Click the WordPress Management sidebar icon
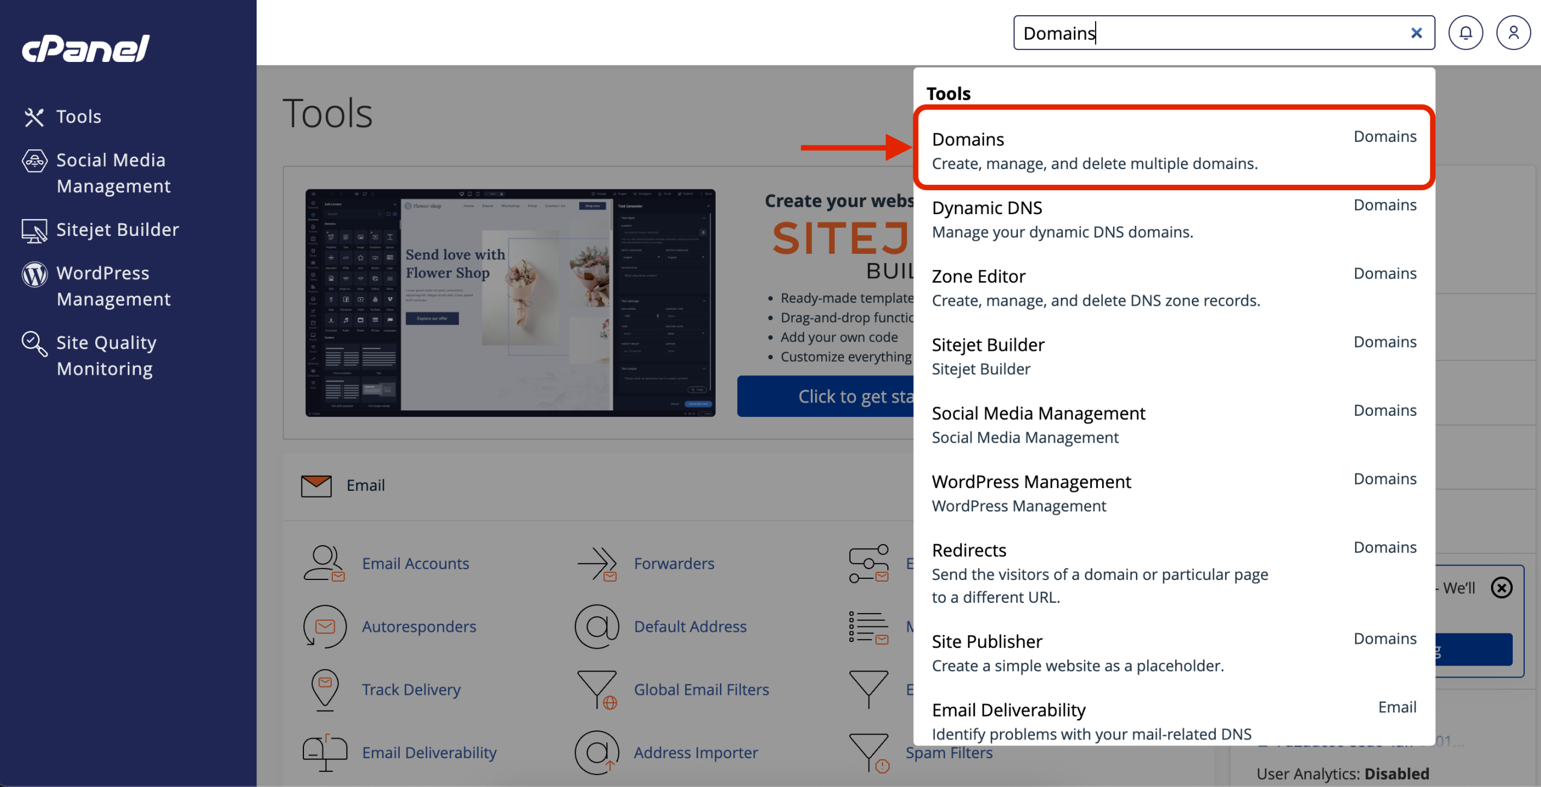The image size is (1541, 787). [x=34, y=274]
